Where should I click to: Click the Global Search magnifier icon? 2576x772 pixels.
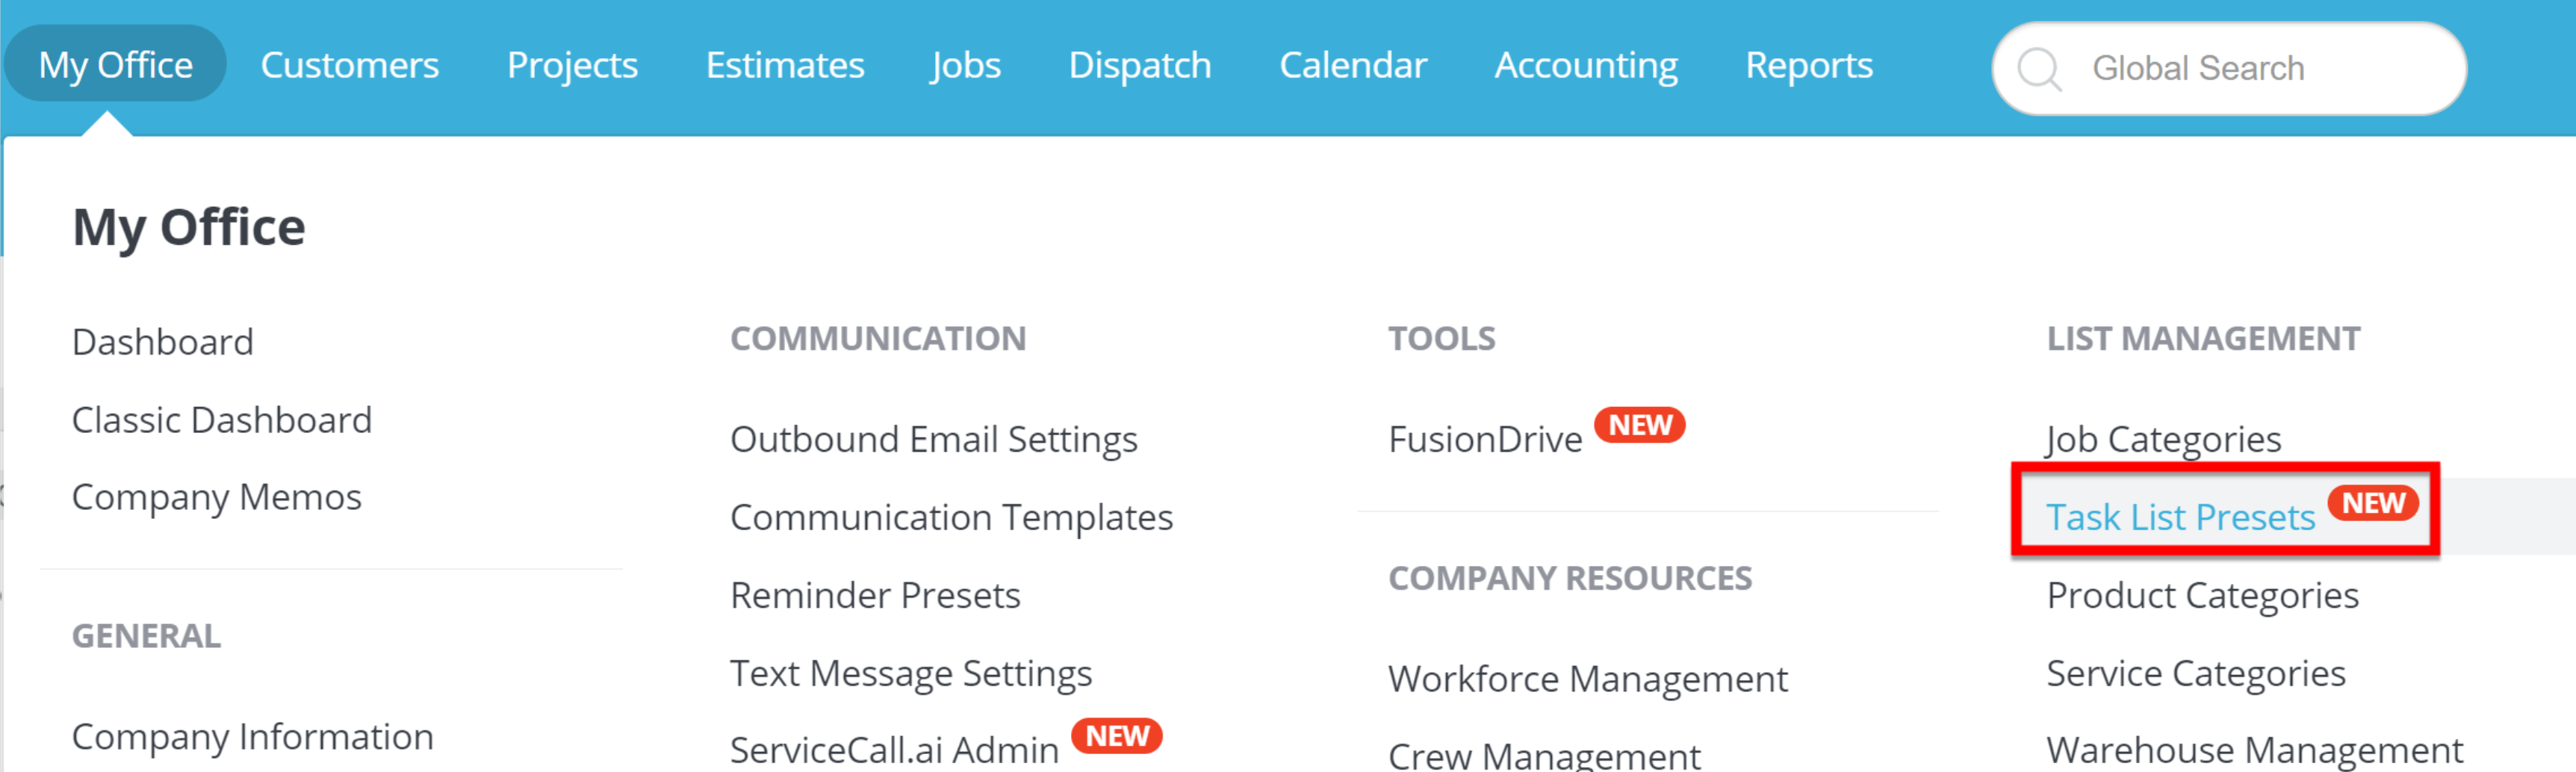[x=2039, y=69]
